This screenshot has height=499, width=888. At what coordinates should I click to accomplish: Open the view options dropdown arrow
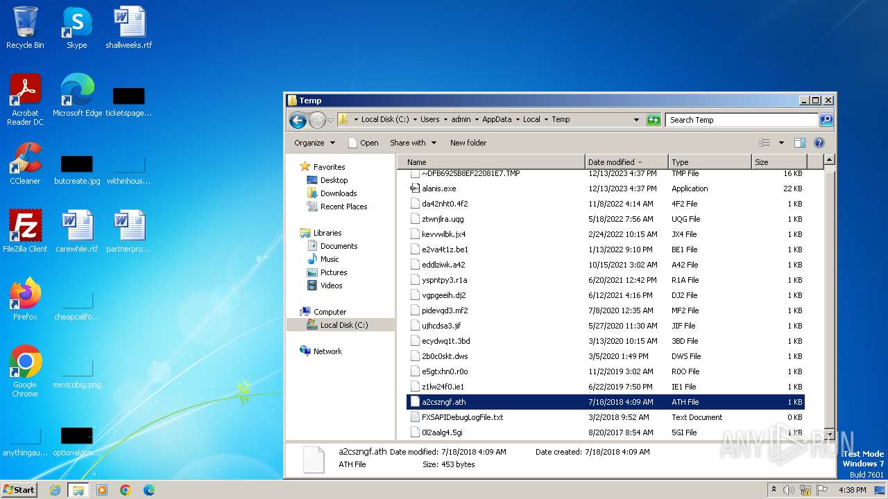coord(781,143)
